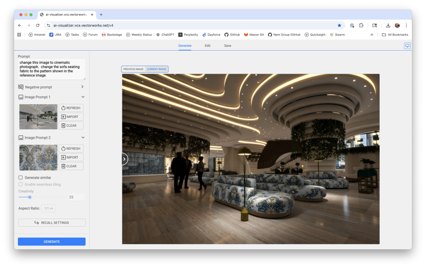The image size is (426, 268).
Task: Click the Image Prompt 2 fabric thumbnail
Action: 38,157
